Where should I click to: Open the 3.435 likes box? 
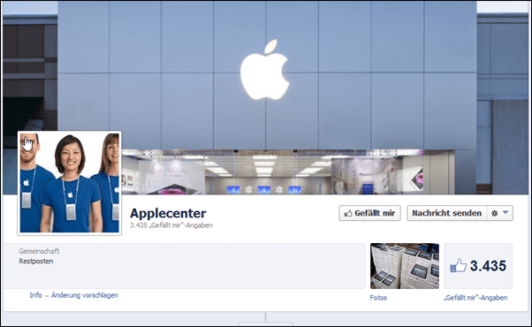478,266
